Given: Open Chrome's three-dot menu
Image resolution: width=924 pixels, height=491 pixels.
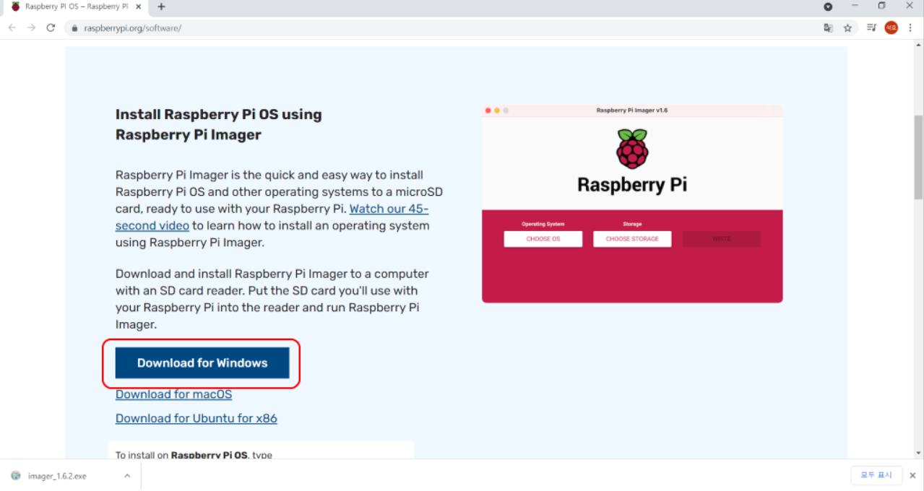Looking at the screenshot, I should (910, 27).
